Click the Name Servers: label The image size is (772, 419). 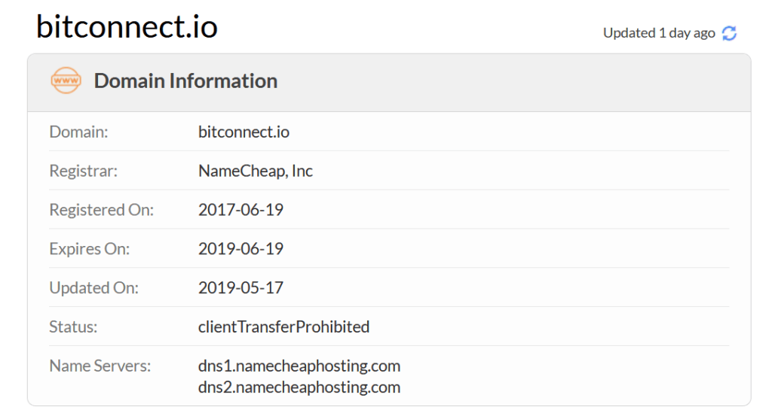point(100,366)
